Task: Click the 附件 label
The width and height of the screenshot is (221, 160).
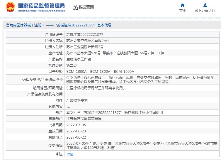Action: 59,100
